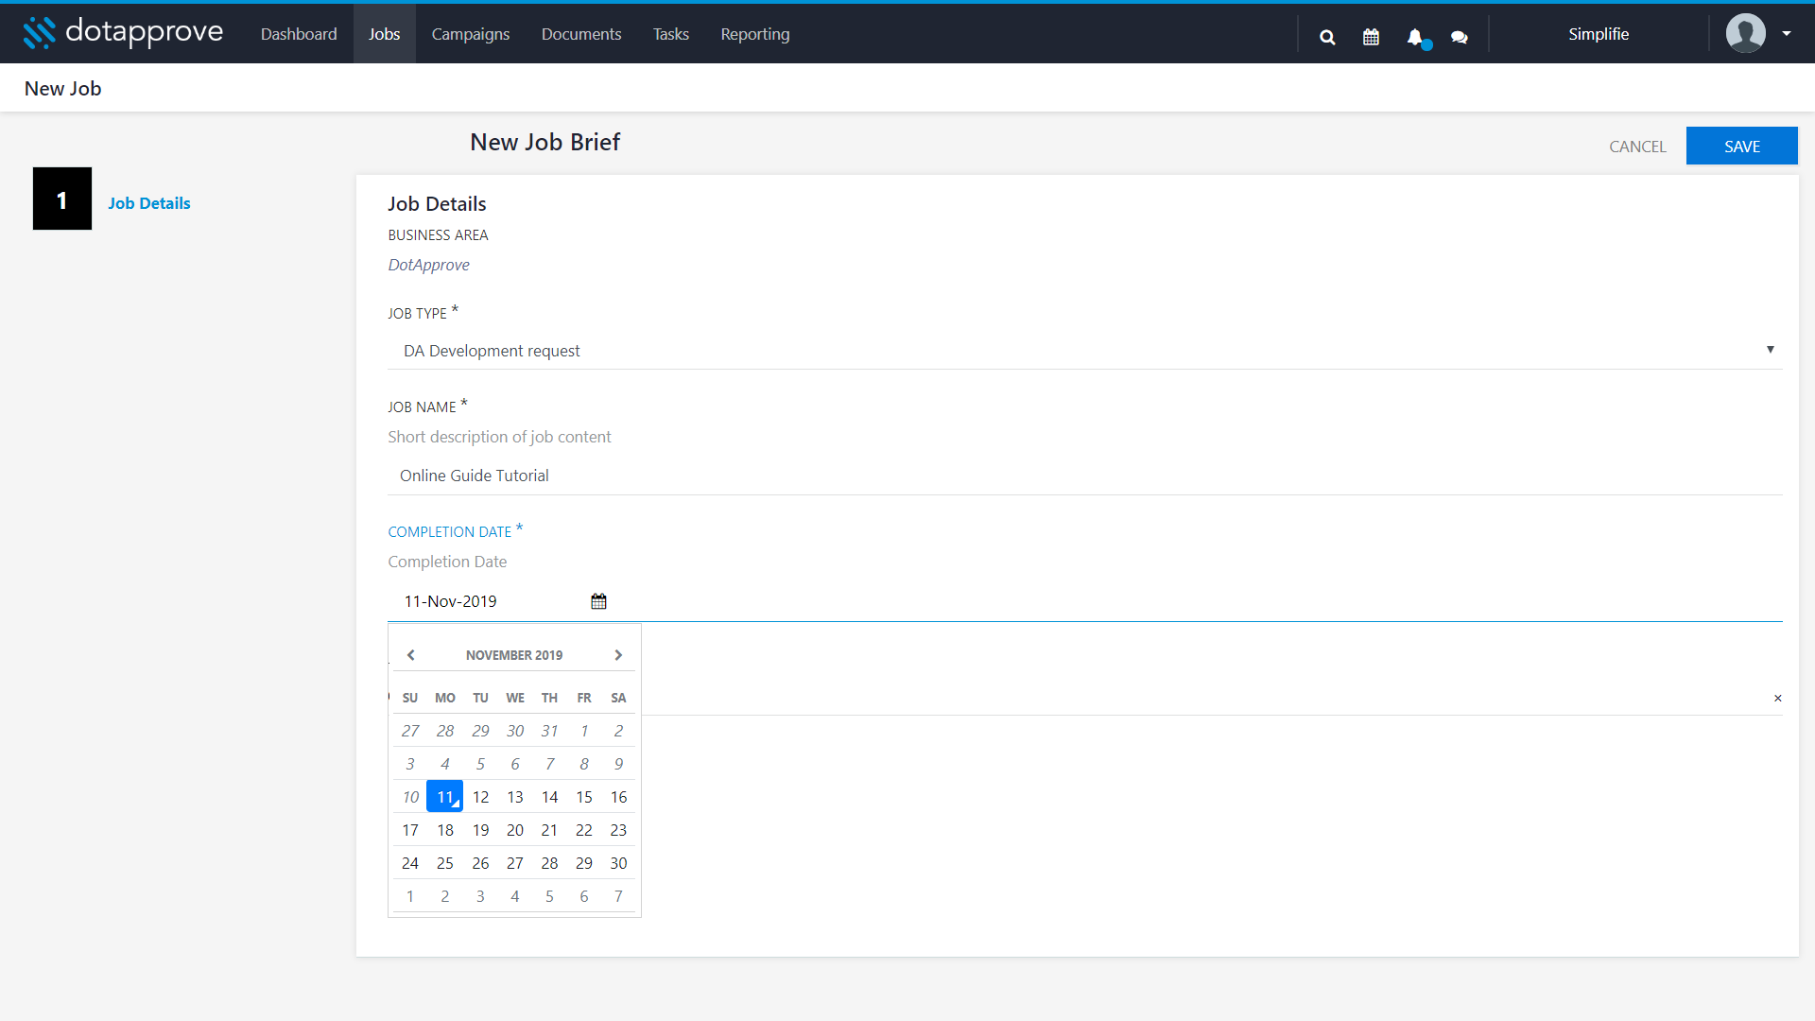This screenshot has height=1021, width=1815.
Task: Click the CANCEL button
Action: pyautogui.click(x=1637, y=147)
